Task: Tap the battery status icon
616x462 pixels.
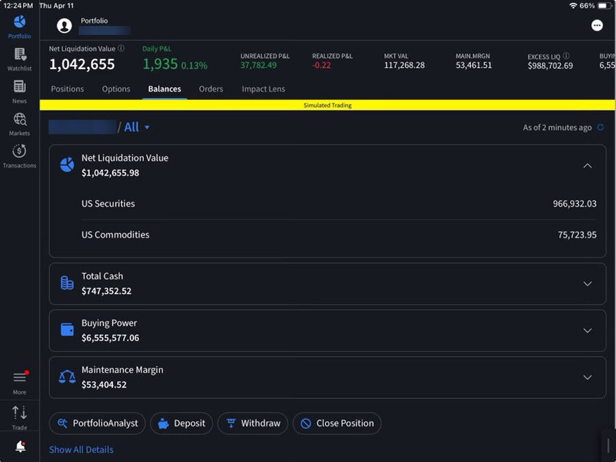Action: coord(605,5)
